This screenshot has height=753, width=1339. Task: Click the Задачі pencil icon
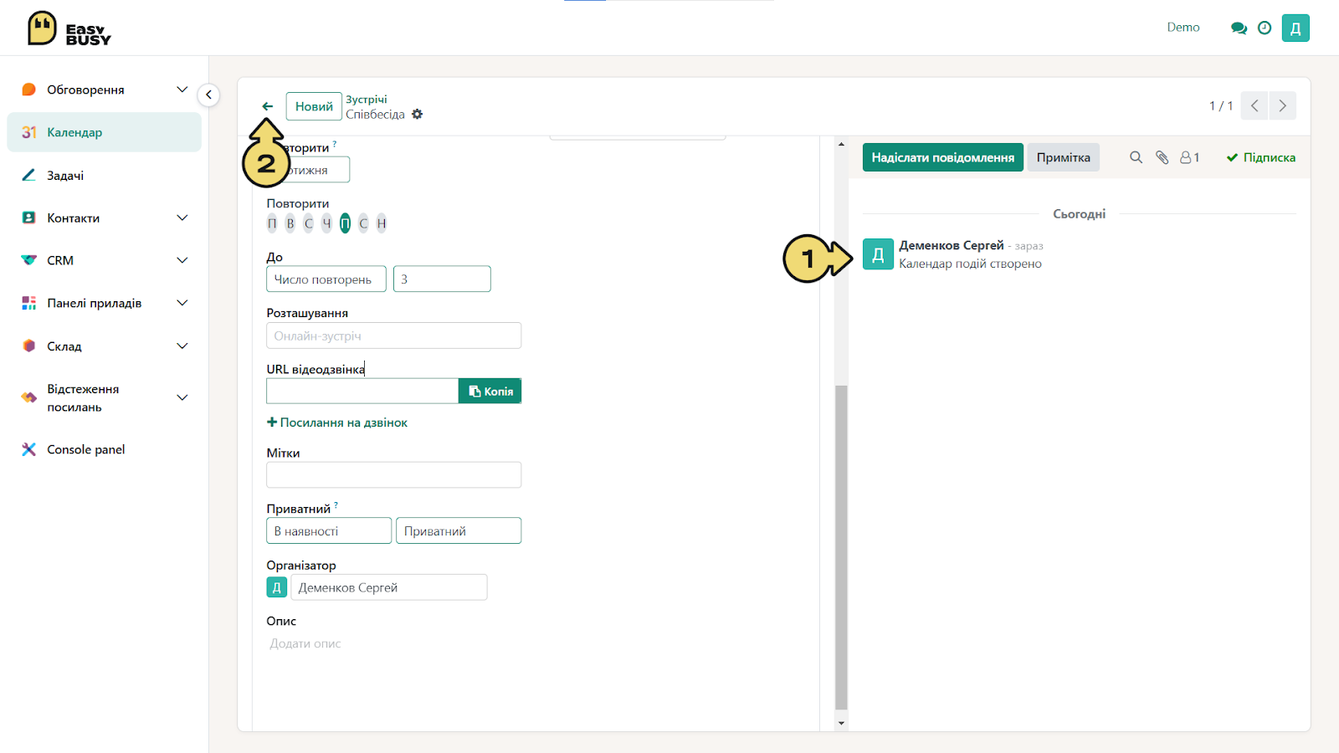click(x=28, y=175)
